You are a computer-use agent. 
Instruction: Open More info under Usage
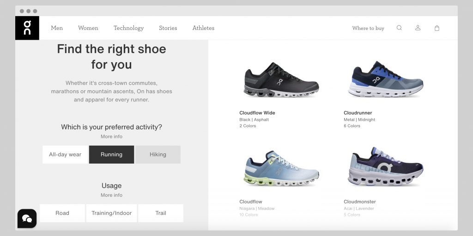coord(112,195)
